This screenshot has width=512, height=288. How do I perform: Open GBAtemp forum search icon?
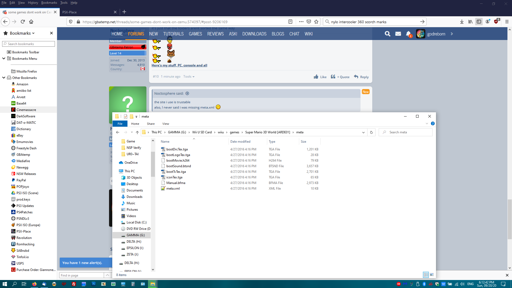(387, 34)
